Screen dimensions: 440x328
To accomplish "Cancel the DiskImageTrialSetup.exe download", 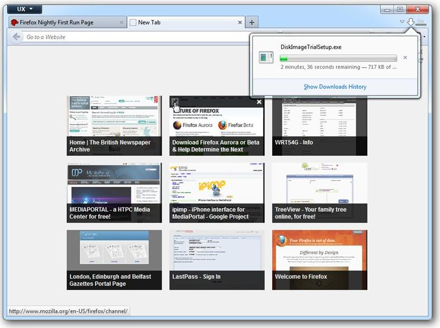I will pos(405,58).
